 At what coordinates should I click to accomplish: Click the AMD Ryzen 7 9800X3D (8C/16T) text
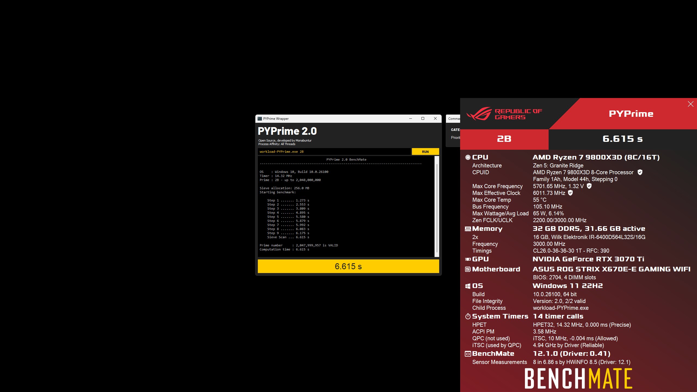pos(596,157)
